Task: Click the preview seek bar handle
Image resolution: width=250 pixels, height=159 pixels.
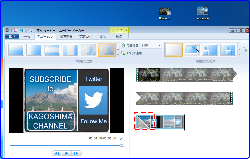Action: pyautogui.click(x=122, y=146)
